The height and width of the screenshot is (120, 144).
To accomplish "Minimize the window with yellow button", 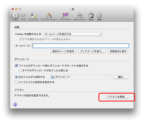I will coord(16,9).
